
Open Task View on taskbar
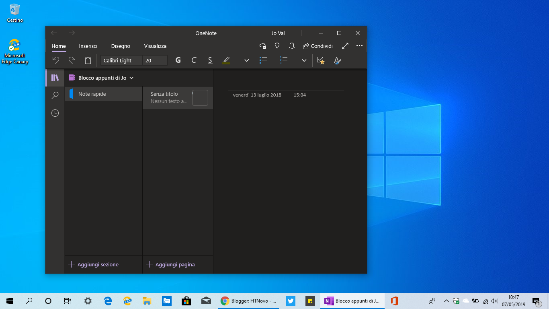coord(68,301)
